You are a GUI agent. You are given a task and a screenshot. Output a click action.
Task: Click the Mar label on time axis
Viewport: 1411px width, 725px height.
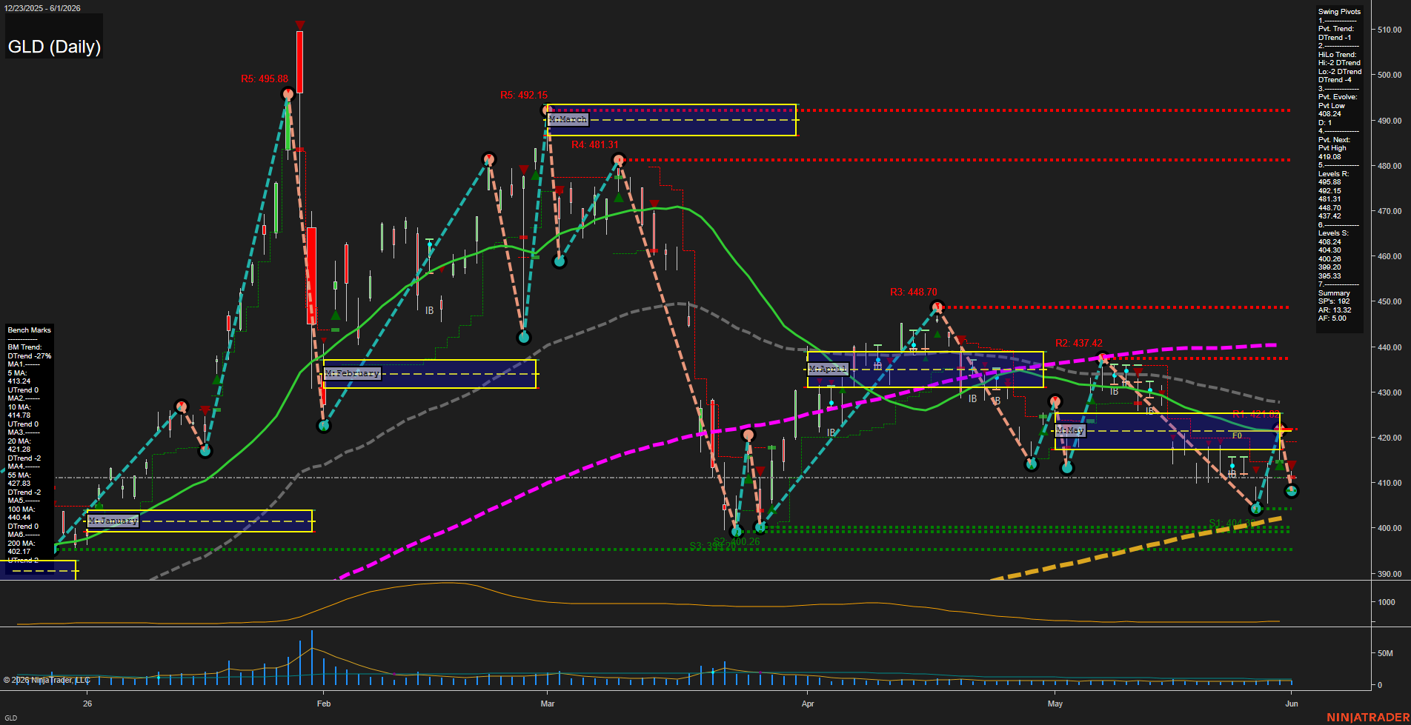(548, 704)
